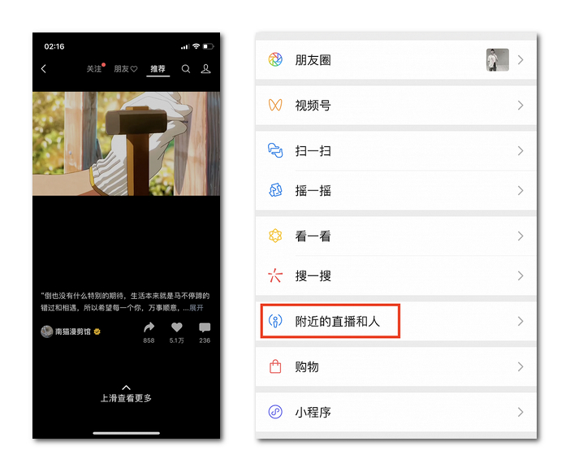Tap the video caption text
Screen dimensions: 570x472
[x=125, y=302]
